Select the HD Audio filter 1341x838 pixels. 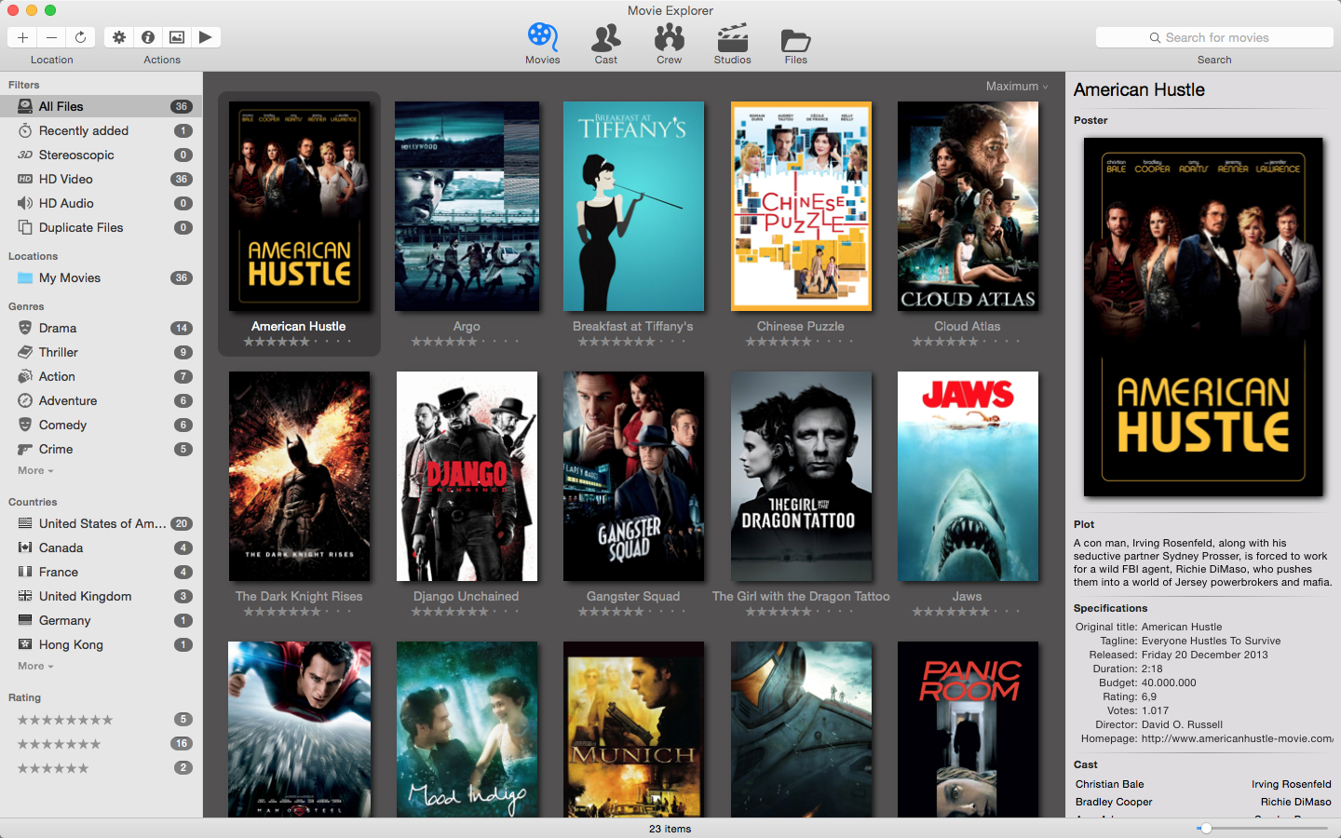tap(101, 203)
